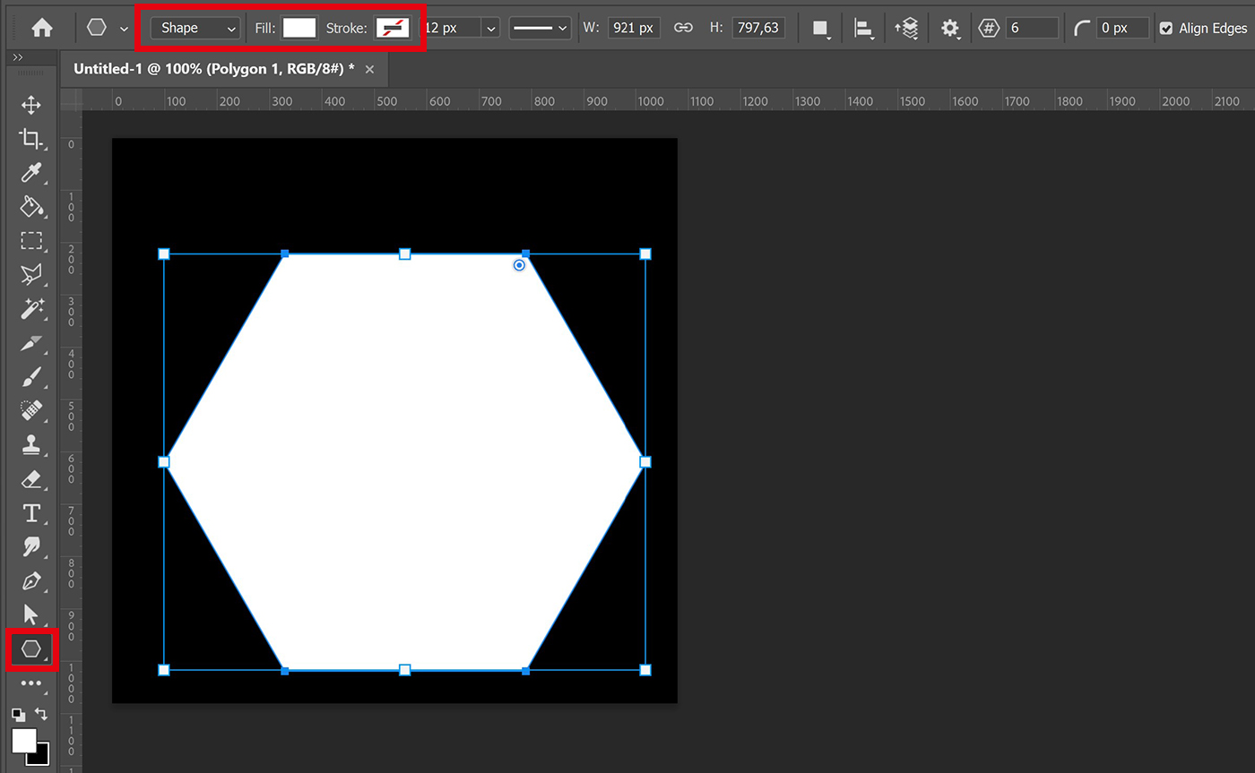Open the polygon path operations settings gear
This screenshot has height=773, width=1255.
tap(948, 27)
